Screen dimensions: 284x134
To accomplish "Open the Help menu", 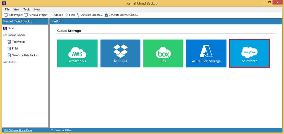I will coord(37,9).
